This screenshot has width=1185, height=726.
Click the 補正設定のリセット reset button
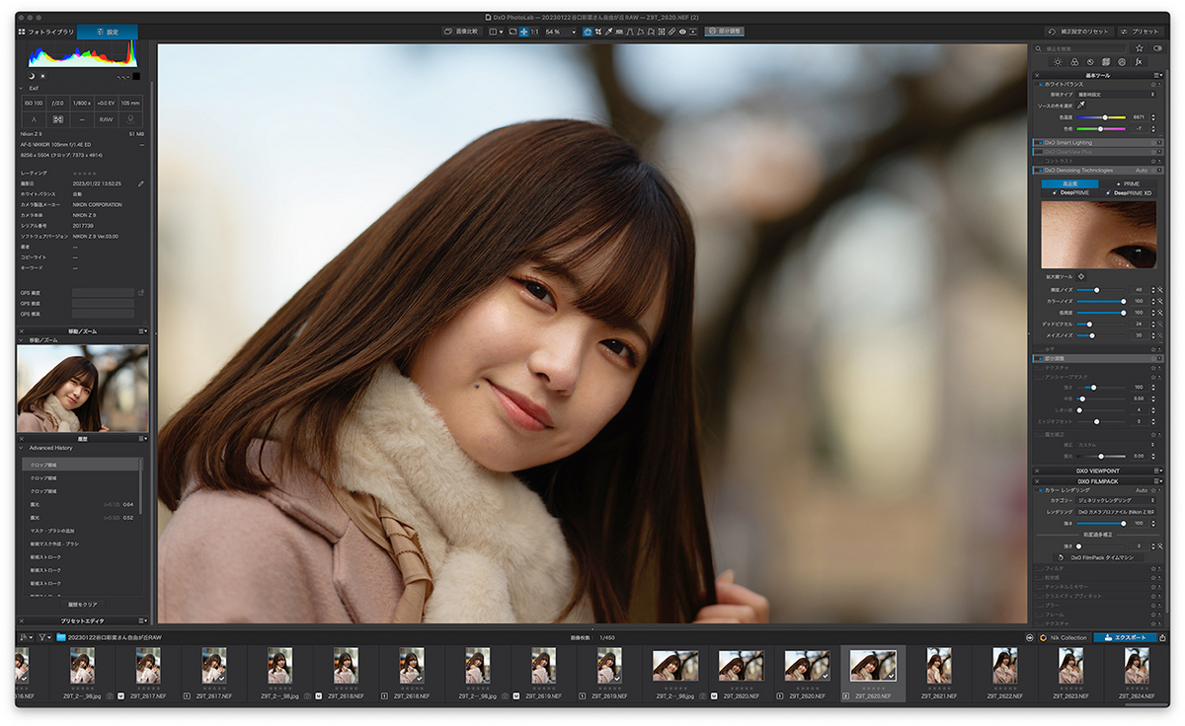(x=1079, y=32)
